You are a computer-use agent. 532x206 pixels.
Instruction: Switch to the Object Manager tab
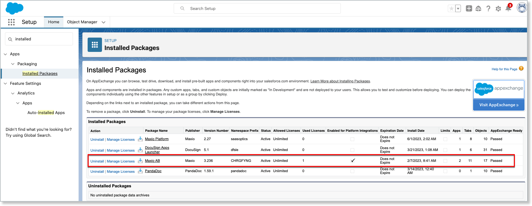tap(82, 22)
